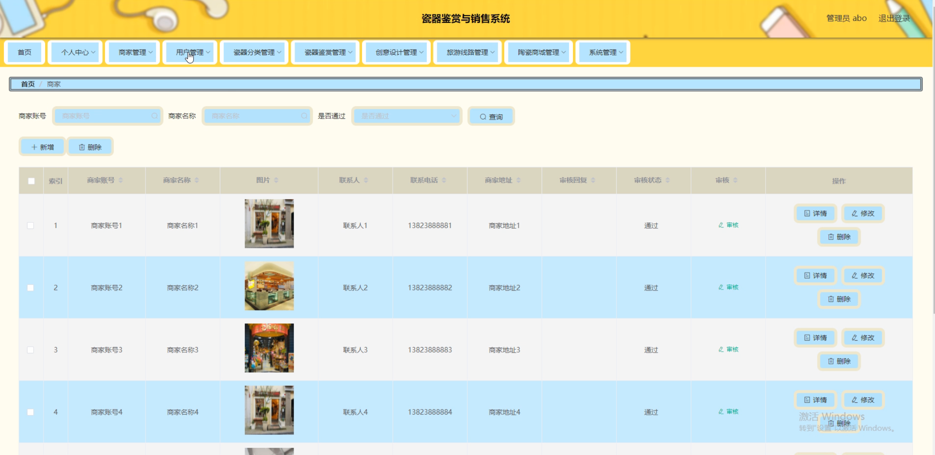
Task: Check the checkbox for row 2
Action: [x=31, y=288]
